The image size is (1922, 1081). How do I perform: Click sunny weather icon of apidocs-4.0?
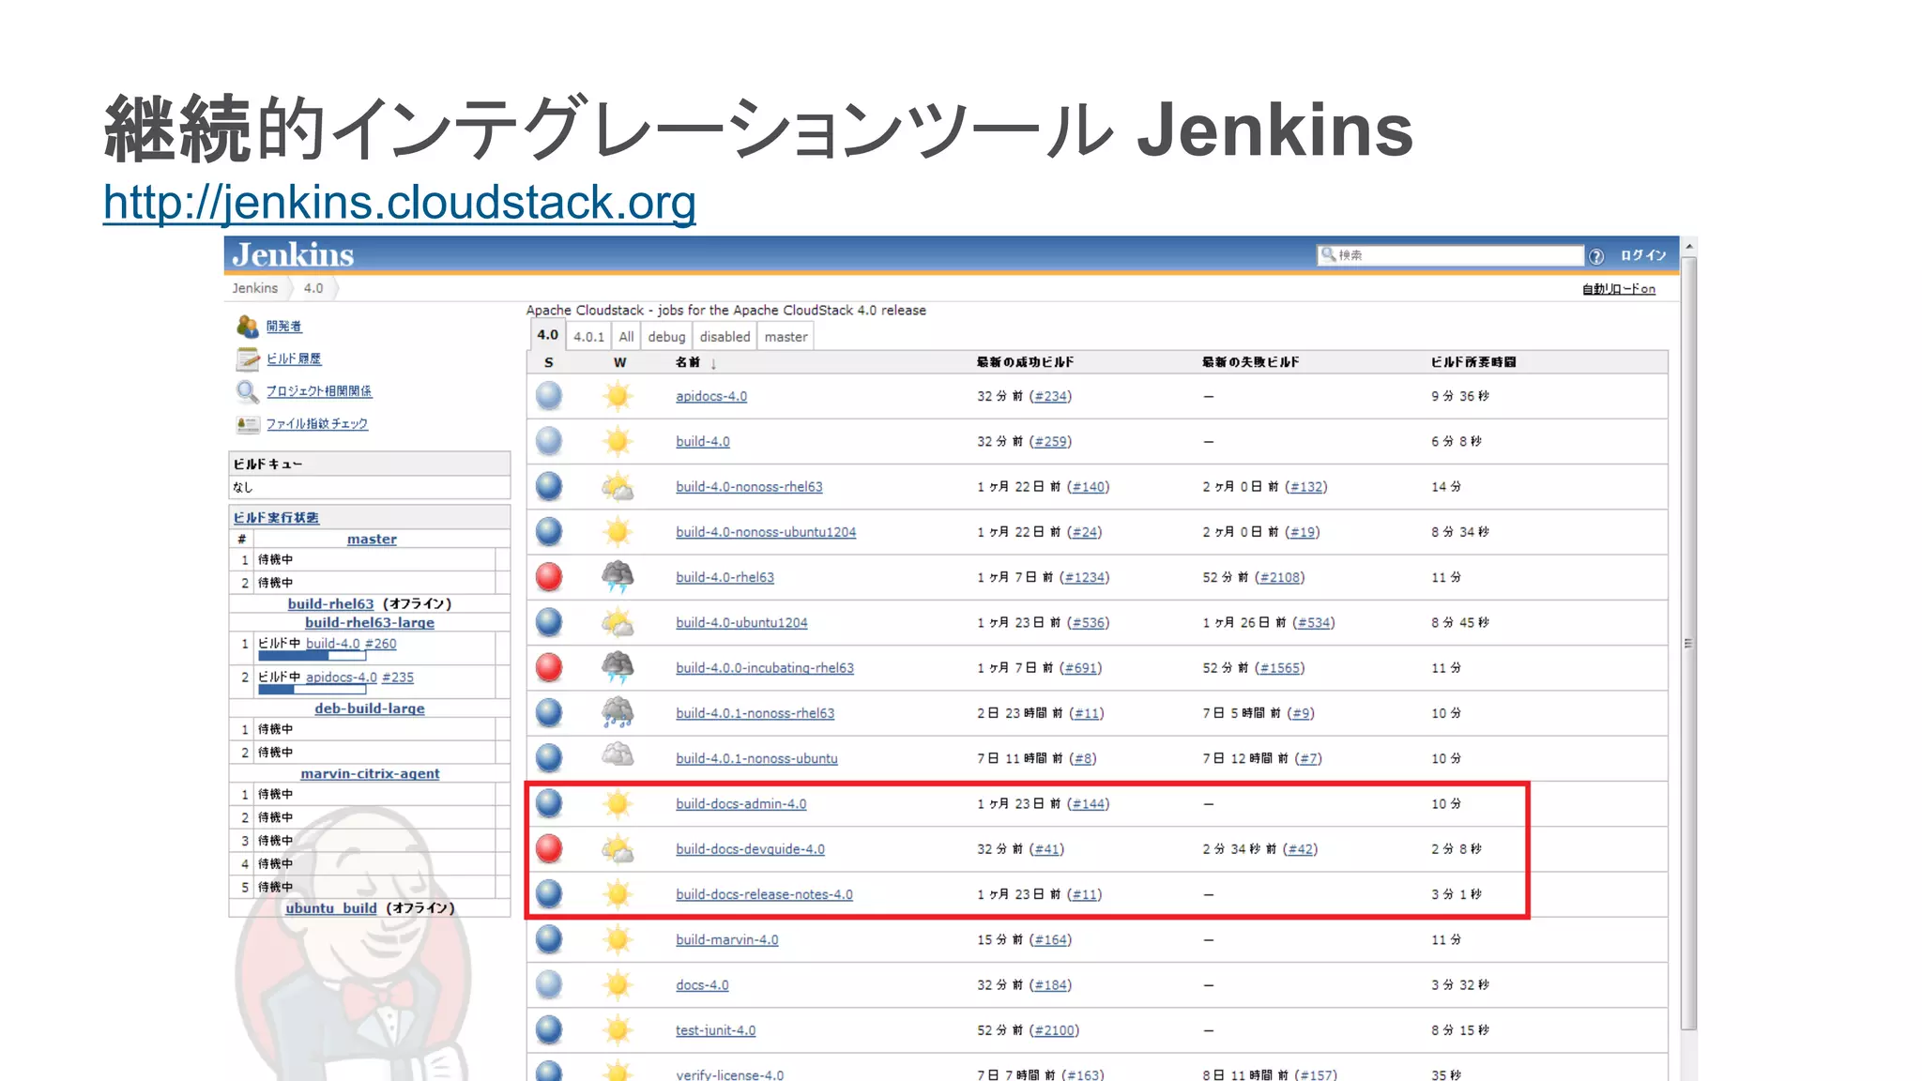[x=618, y=396]
